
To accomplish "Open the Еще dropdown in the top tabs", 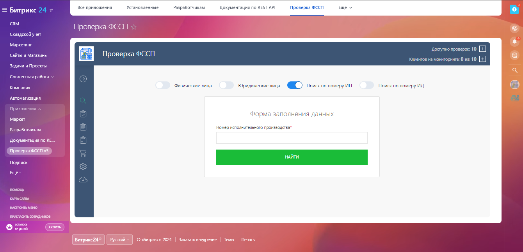I will point(345,7).
